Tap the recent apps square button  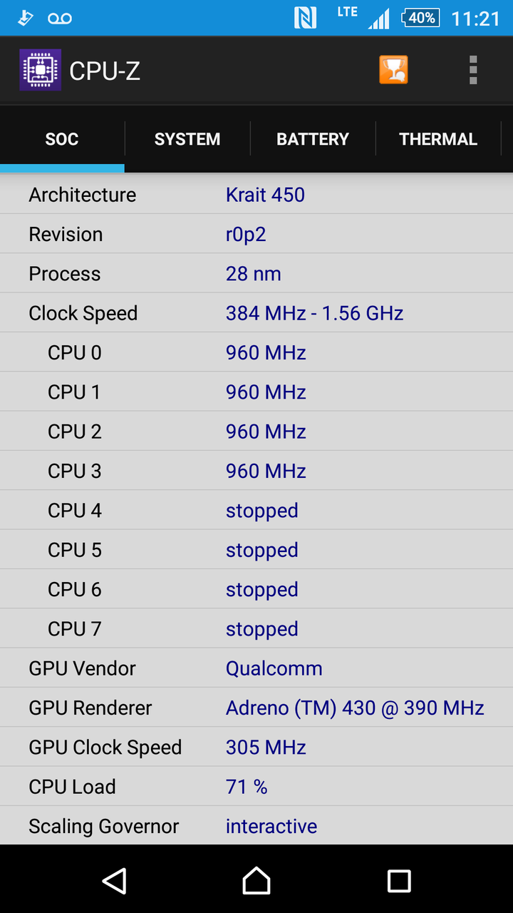[x=399, y=881]
